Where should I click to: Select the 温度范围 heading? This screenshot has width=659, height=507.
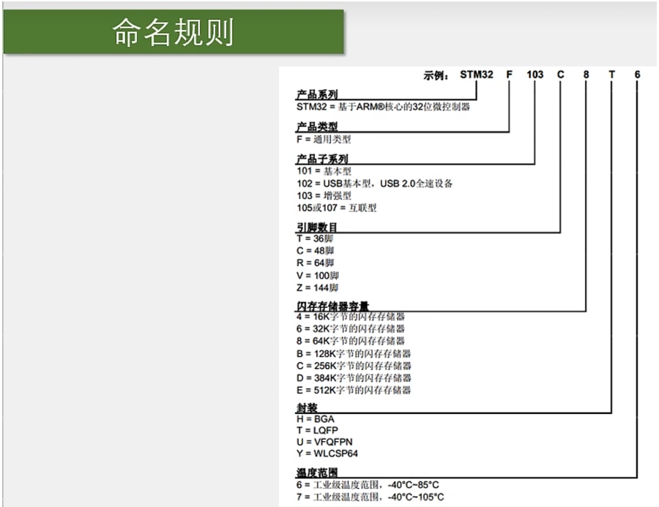point(316,473)
